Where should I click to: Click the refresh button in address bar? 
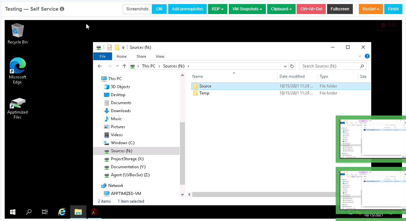[292, 66]
